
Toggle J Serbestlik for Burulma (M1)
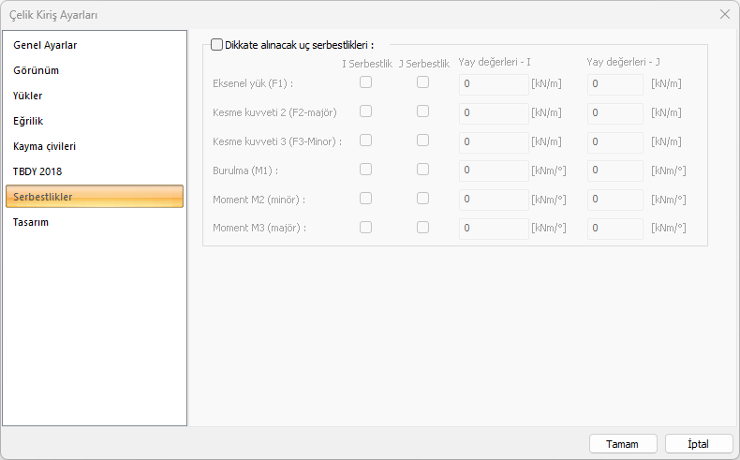click(423, 170)
